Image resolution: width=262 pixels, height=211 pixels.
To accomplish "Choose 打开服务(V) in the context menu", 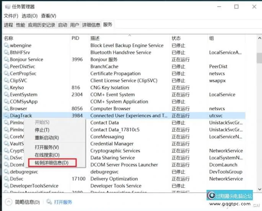I will (x=47, y=147).
